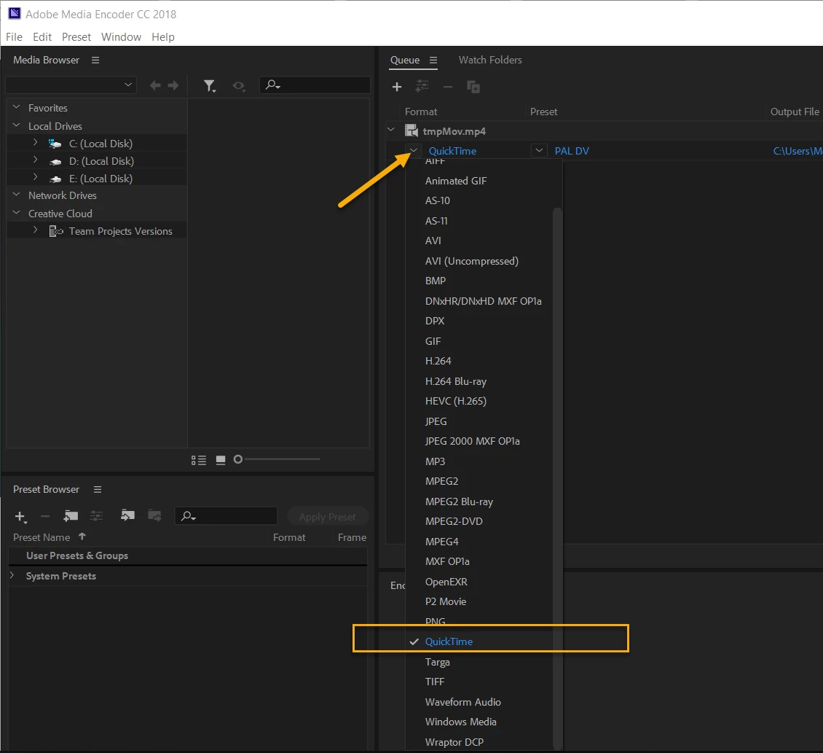Click the Media Browser search field

click(315, 85)
